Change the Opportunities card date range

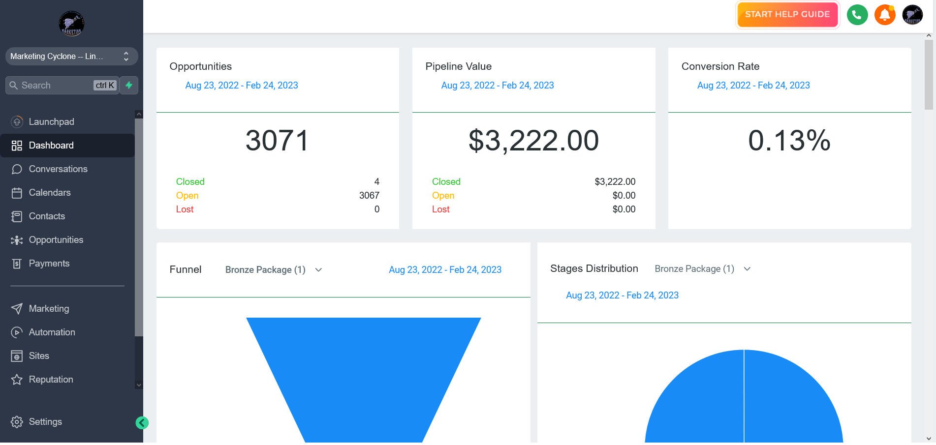pos(241,85)
